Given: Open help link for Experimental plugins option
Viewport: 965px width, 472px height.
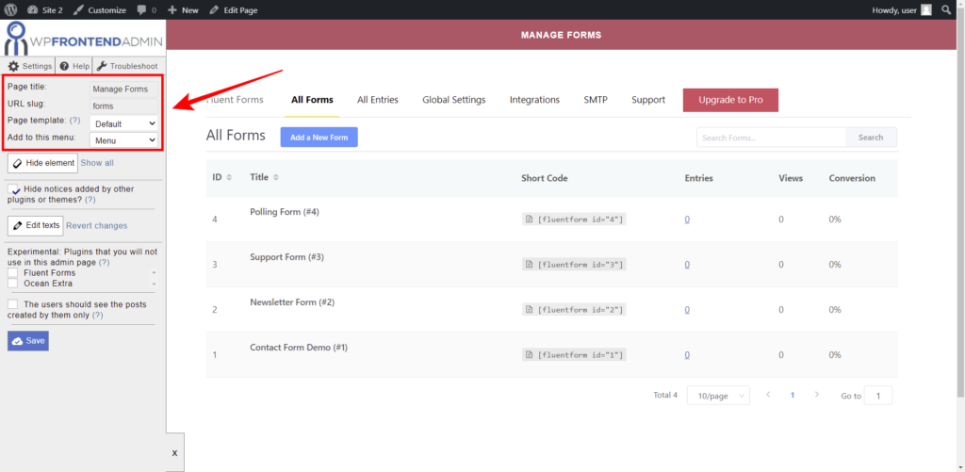Looking at the screenshot, I should (x=104, y=262).
